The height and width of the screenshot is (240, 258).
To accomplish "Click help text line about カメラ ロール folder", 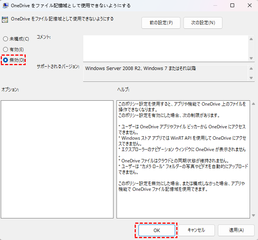I will pyautogui.click(x=183, y=167).
